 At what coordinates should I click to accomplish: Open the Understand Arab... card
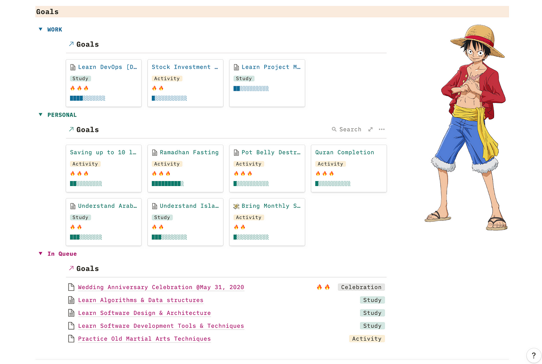104,222
